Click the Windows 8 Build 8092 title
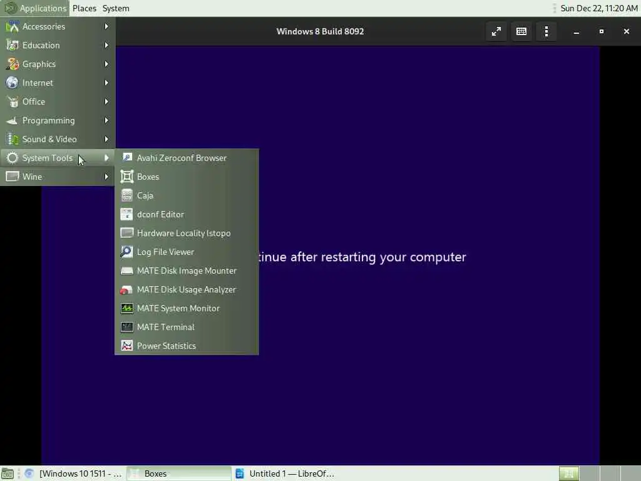Viewport: 641px width, 481px height. point(320,31)
